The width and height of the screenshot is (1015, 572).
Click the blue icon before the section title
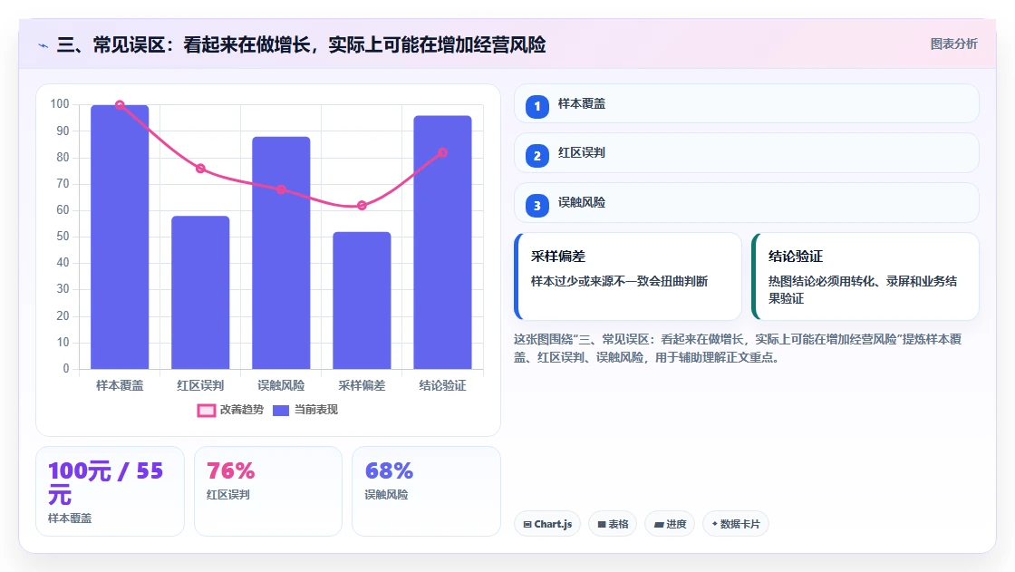coord(43,45)
